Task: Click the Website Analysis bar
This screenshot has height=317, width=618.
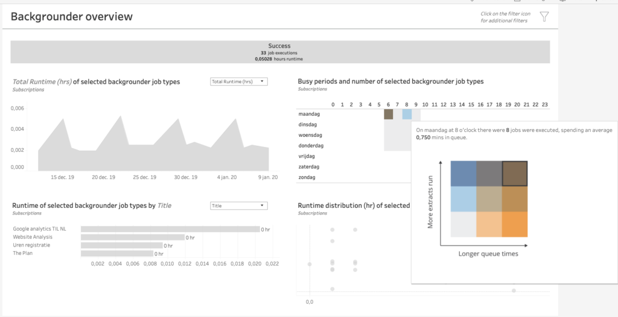Action: pyautogui.click(x=133, y=237)
